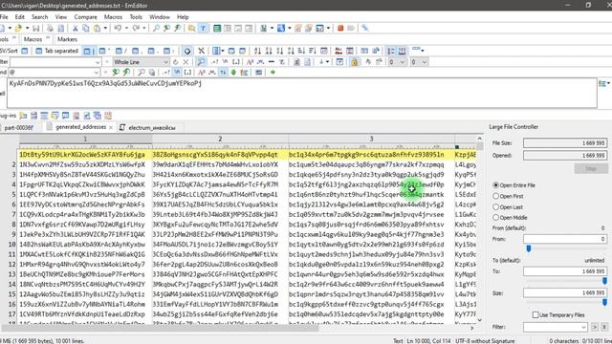612x344 pixels.
Task: Click Find Next green magnifier icon
Action: pos(116,73)
